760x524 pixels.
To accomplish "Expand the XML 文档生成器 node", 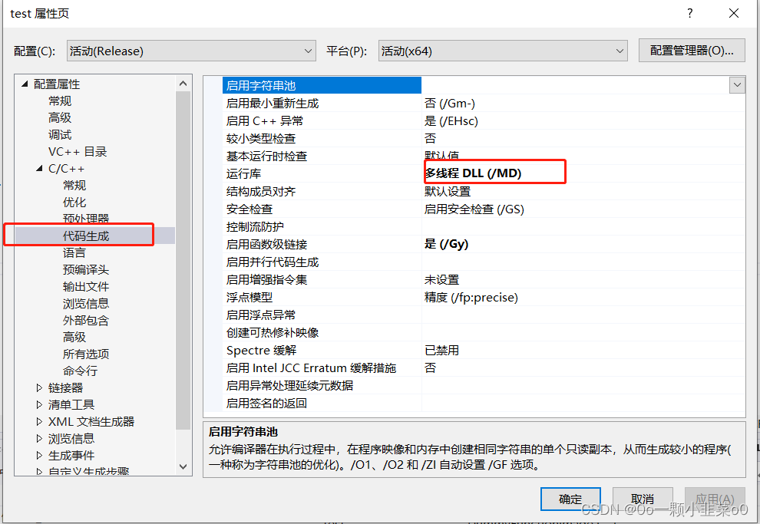I will click(x=39, y=421).
